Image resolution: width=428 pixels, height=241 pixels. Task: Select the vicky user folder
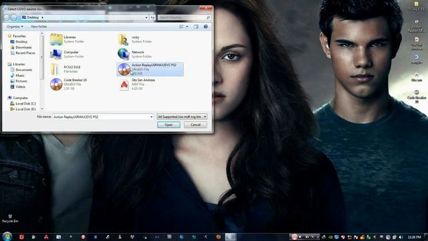[135, 39]
